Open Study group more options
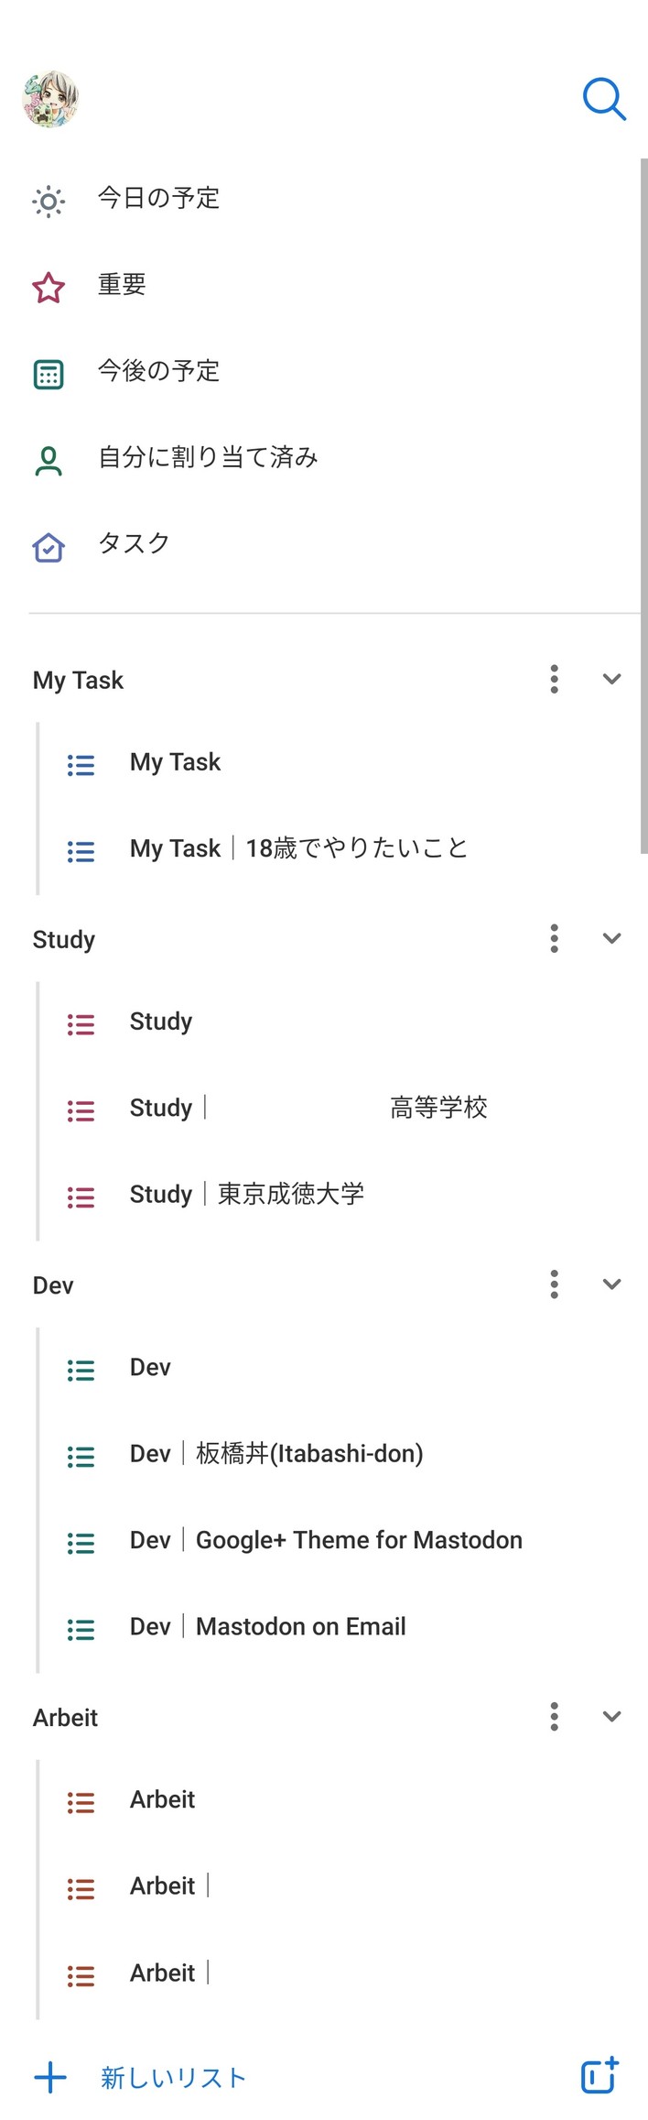This screenshot has height=2120, width=648. (x=554, y=938)
